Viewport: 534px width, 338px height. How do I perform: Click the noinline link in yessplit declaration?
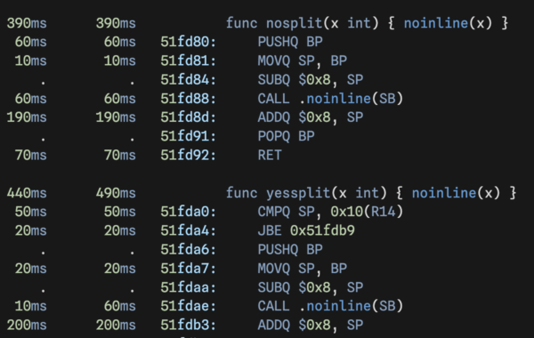[x=444, y=193]
